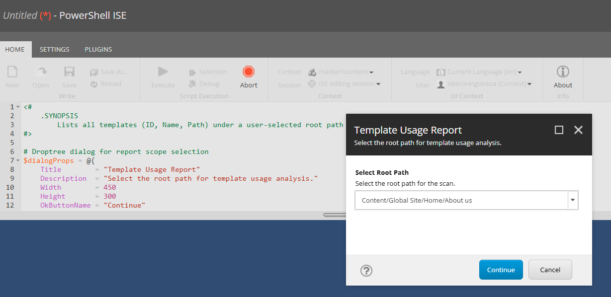Cancel the Template Usage Report dialog
The image size is (611, 297).
[550, 270]
